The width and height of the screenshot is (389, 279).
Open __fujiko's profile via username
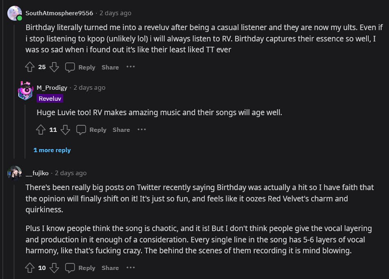(x=37, y=173)
